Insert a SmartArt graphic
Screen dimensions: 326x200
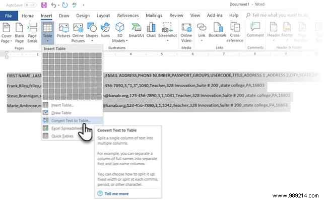pyautogui.click(x=137, y=31)
